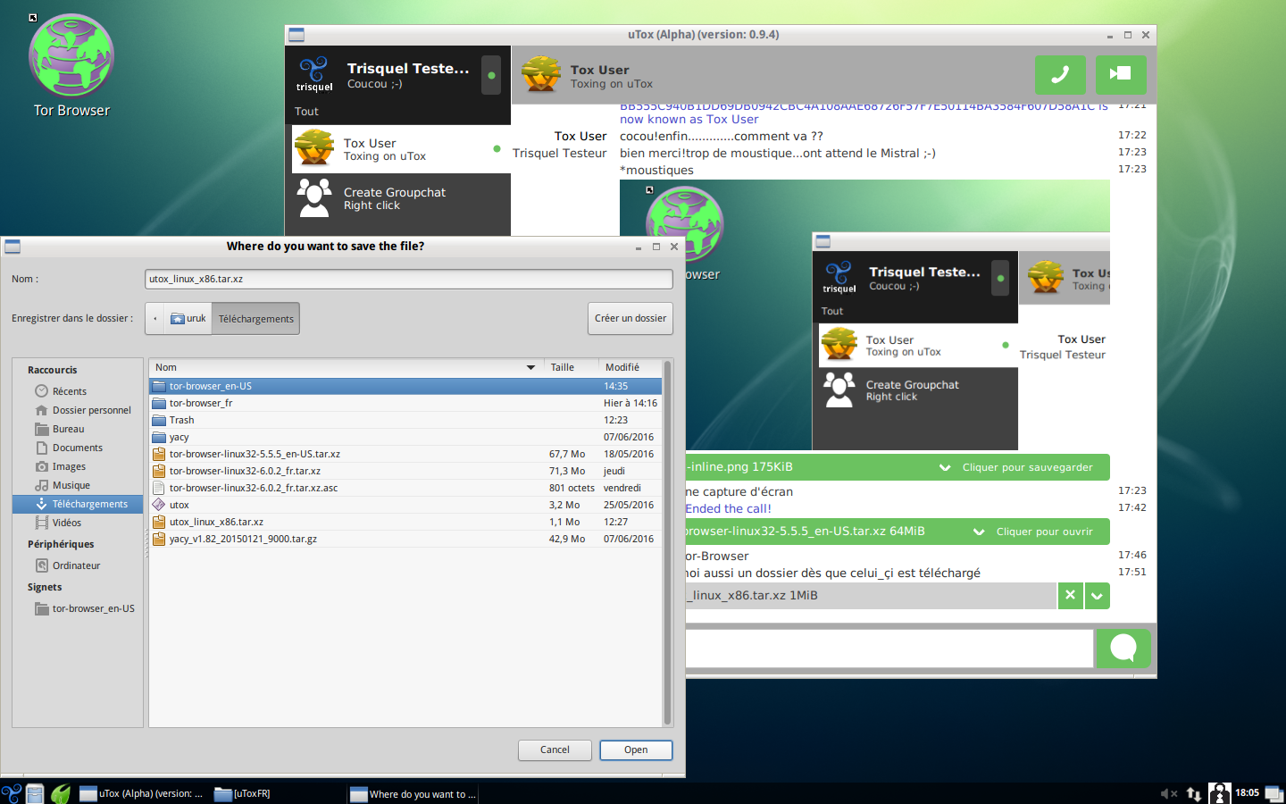Screen dimensions: 1286x804
Task: Open the Tor Browser desktop icon
Action: pyautogui.click(x=71, y=65)
